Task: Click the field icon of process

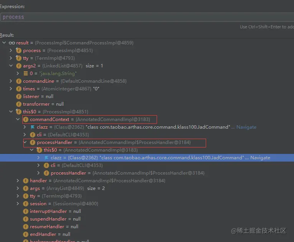Action: [18, 51]
